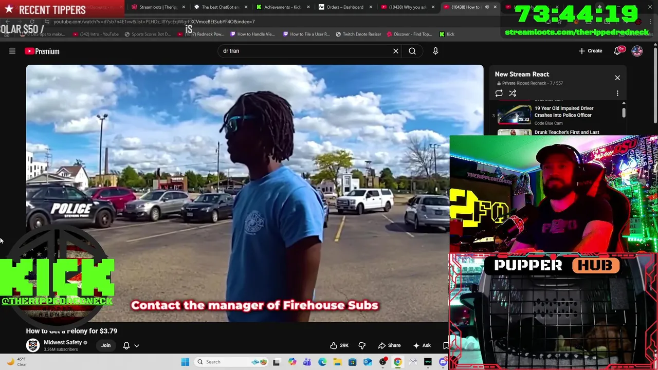Image resolution: width=658 pixels, height=370 pixels.
Task: Launch Copilot from the taskbar
Action: (x=292, y=362)
